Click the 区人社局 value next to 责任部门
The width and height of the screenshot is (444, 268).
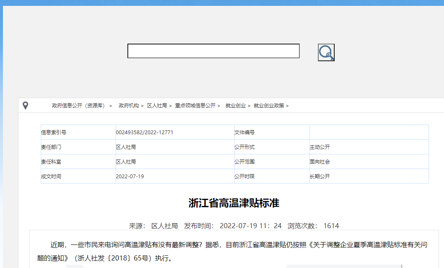[x=126, y=147]
